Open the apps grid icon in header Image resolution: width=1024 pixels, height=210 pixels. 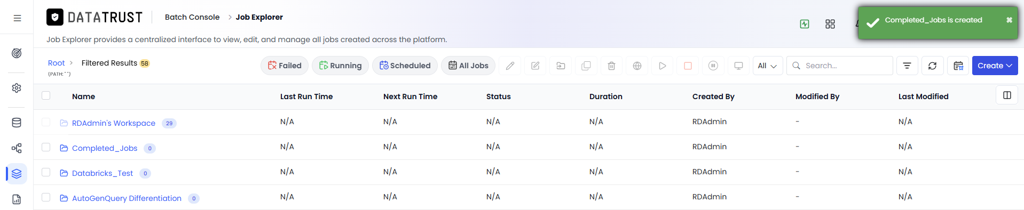click(x=830, y=24)
